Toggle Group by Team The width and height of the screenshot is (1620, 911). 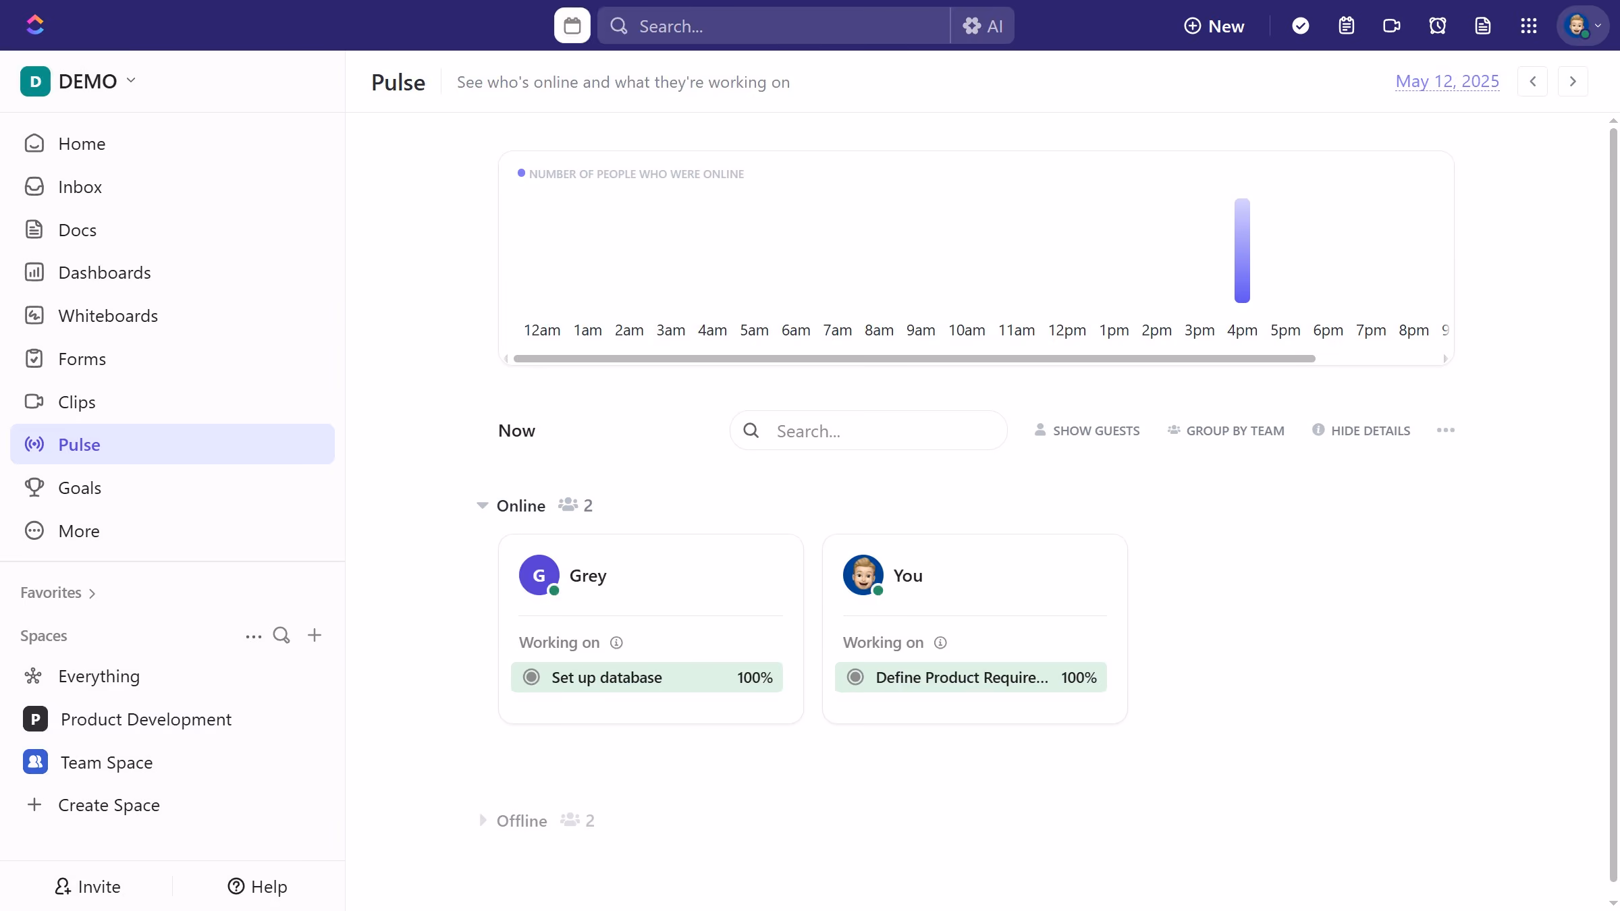point(1226,431)
